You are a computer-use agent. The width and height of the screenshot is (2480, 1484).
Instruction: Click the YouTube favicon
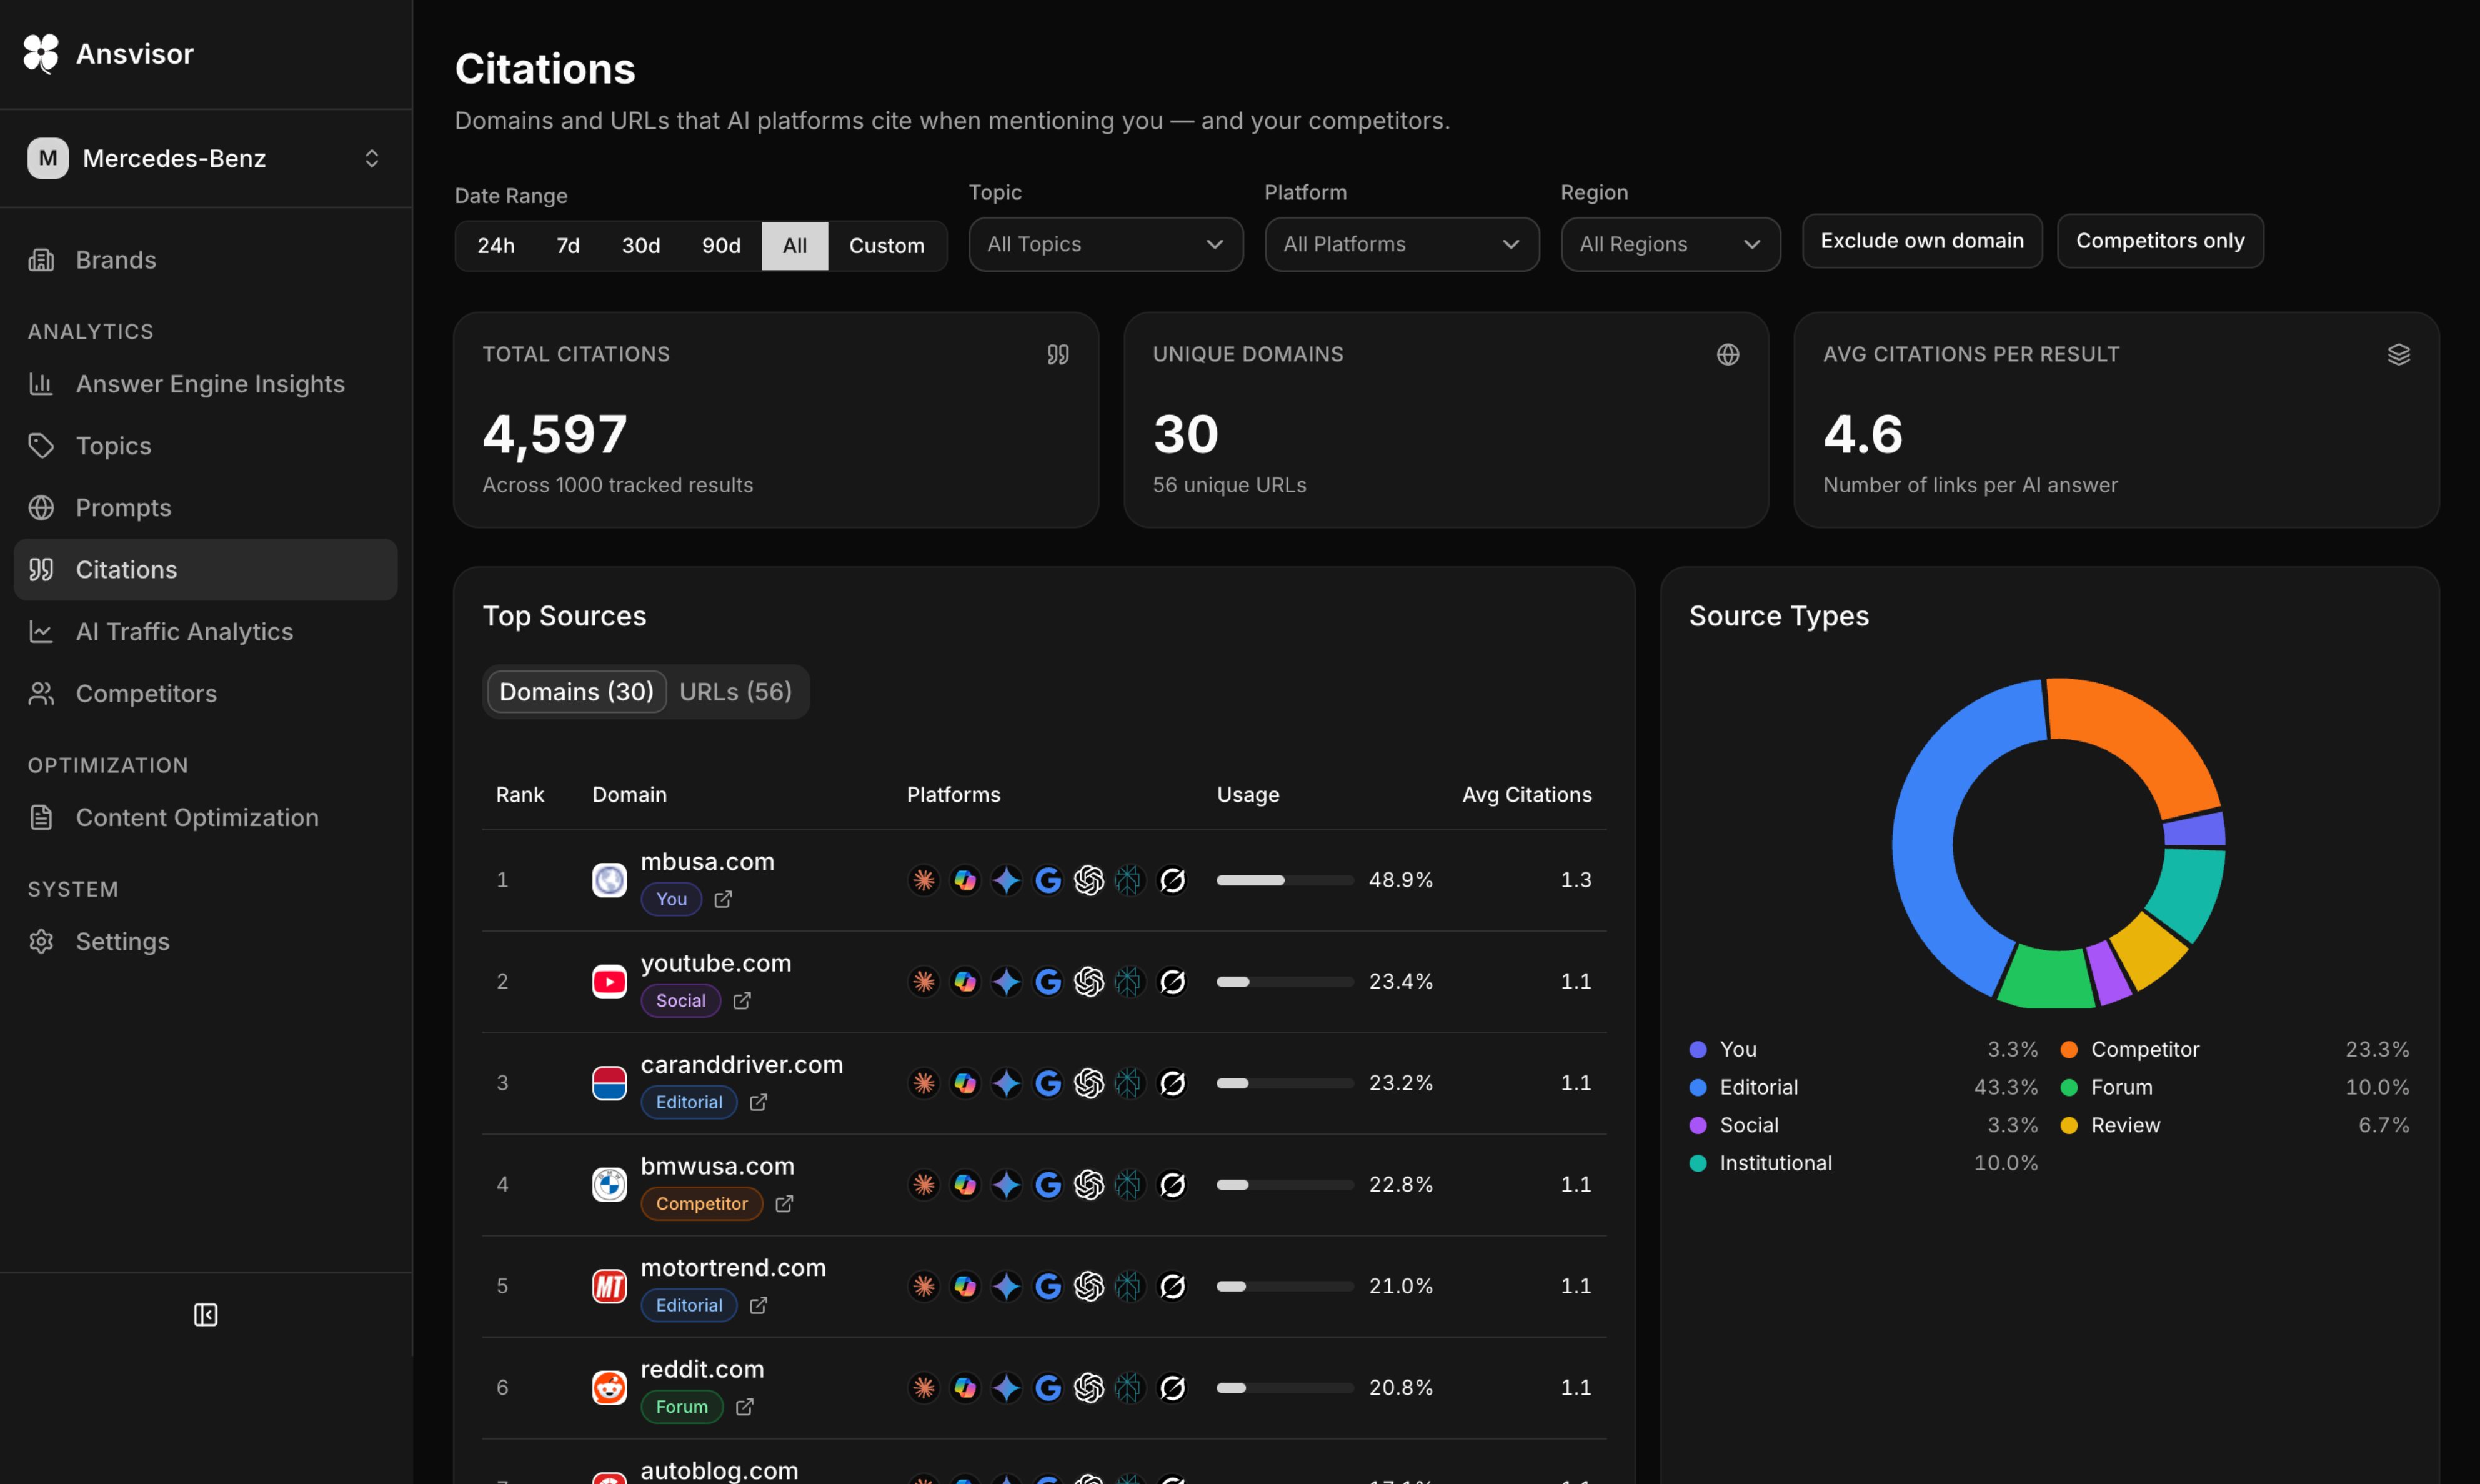pos(609,982)
